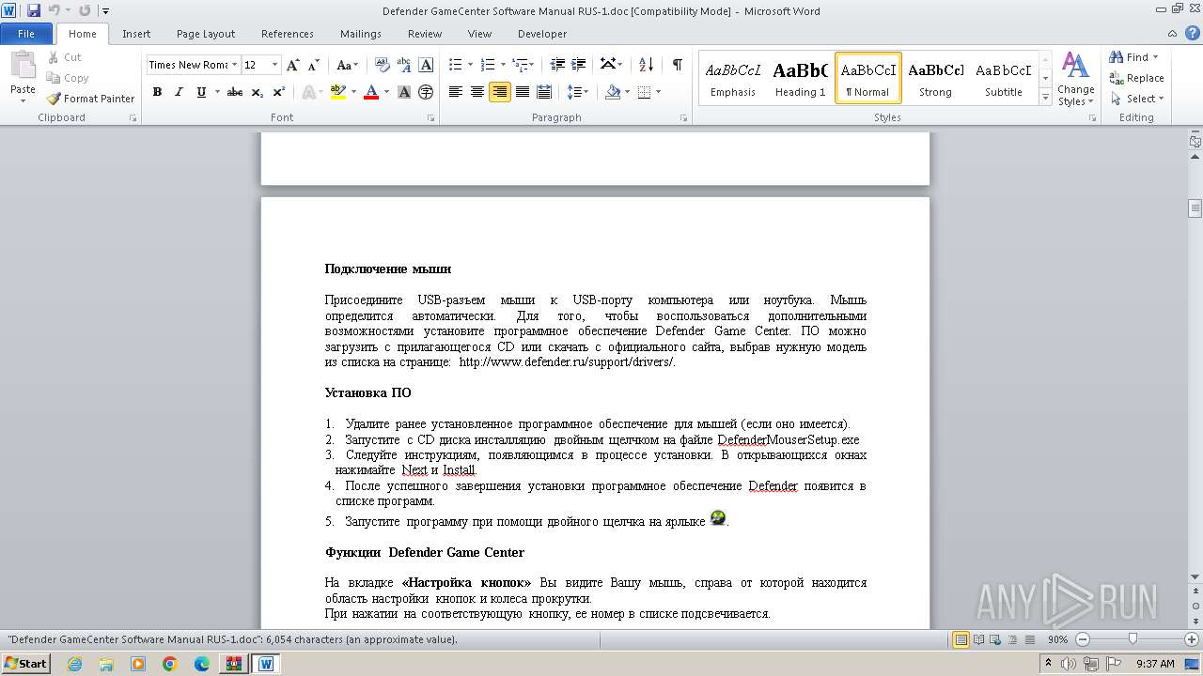
Task: Apply superscript formatting
Action: [x=278, y=92]
